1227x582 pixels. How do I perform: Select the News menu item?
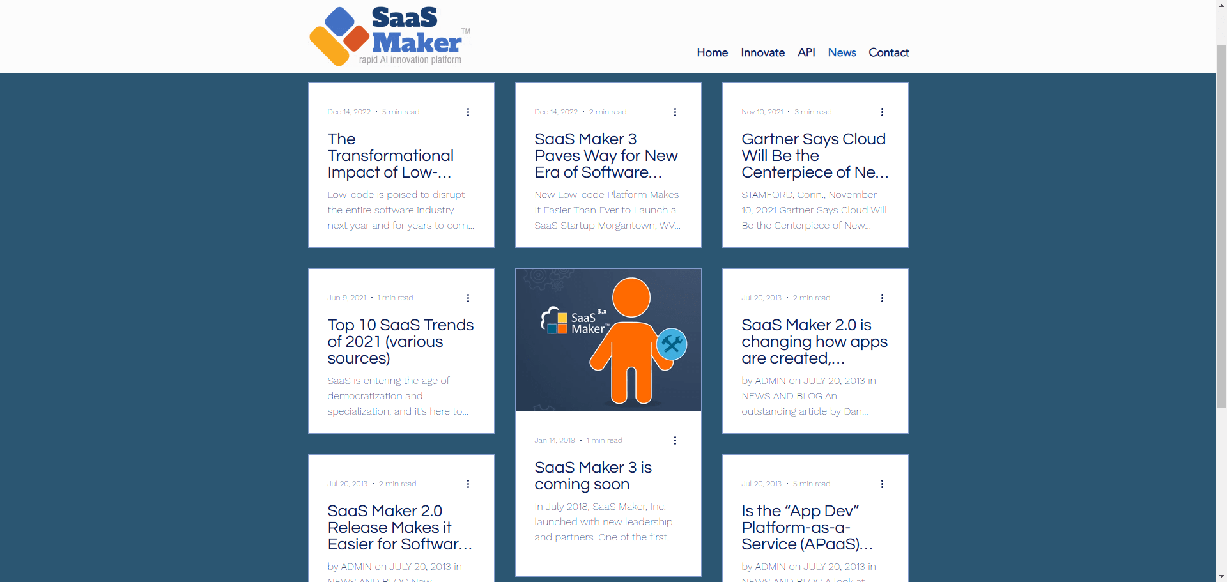(842, 52)
